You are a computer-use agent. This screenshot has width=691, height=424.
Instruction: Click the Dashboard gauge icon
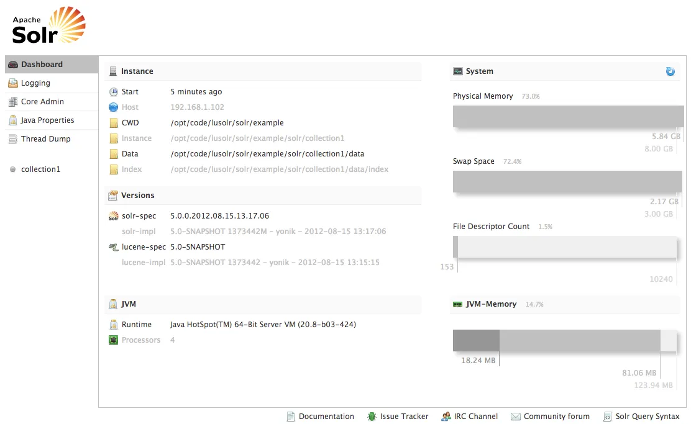pyautogui.click(x=13, y=65)
